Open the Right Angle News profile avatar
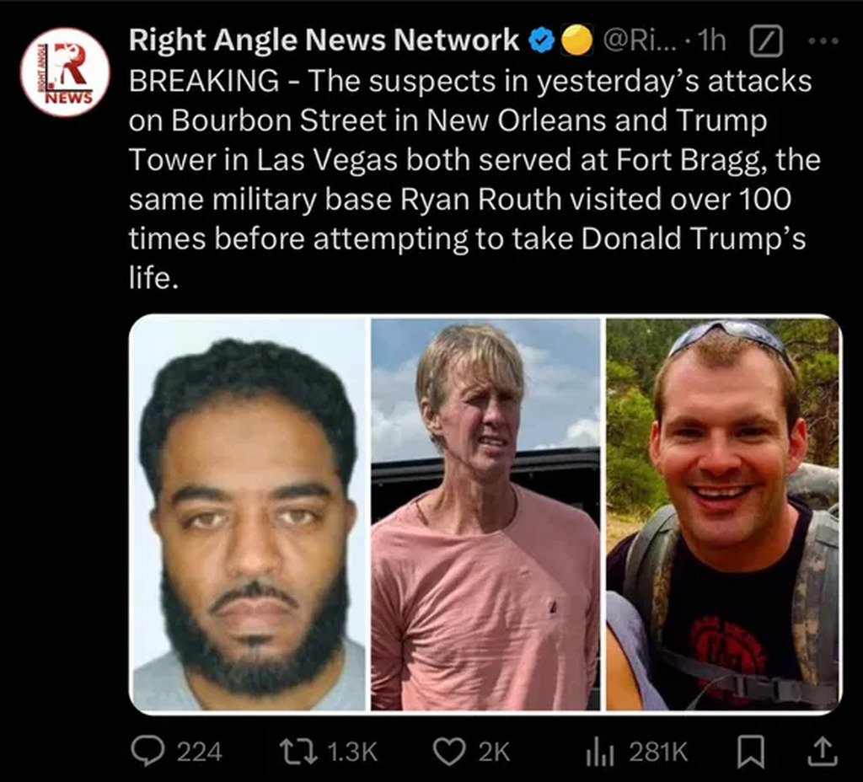Viewport: 863px width, 782px height. point(65,72)
